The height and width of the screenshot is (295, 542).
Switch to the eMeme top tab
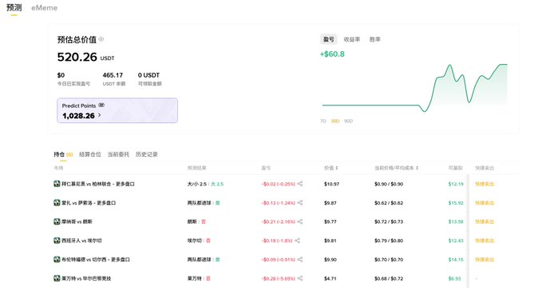[x=44, y=8]
